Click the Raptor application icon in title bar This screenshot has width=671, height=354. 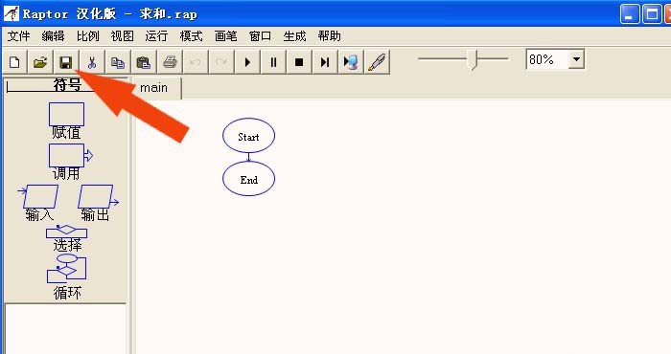click(x=12, y=13)
